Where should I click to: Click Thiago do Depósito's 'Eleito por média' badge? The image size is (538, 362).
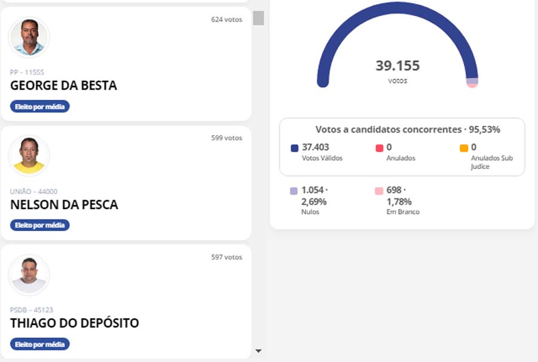tap(40, 344)
